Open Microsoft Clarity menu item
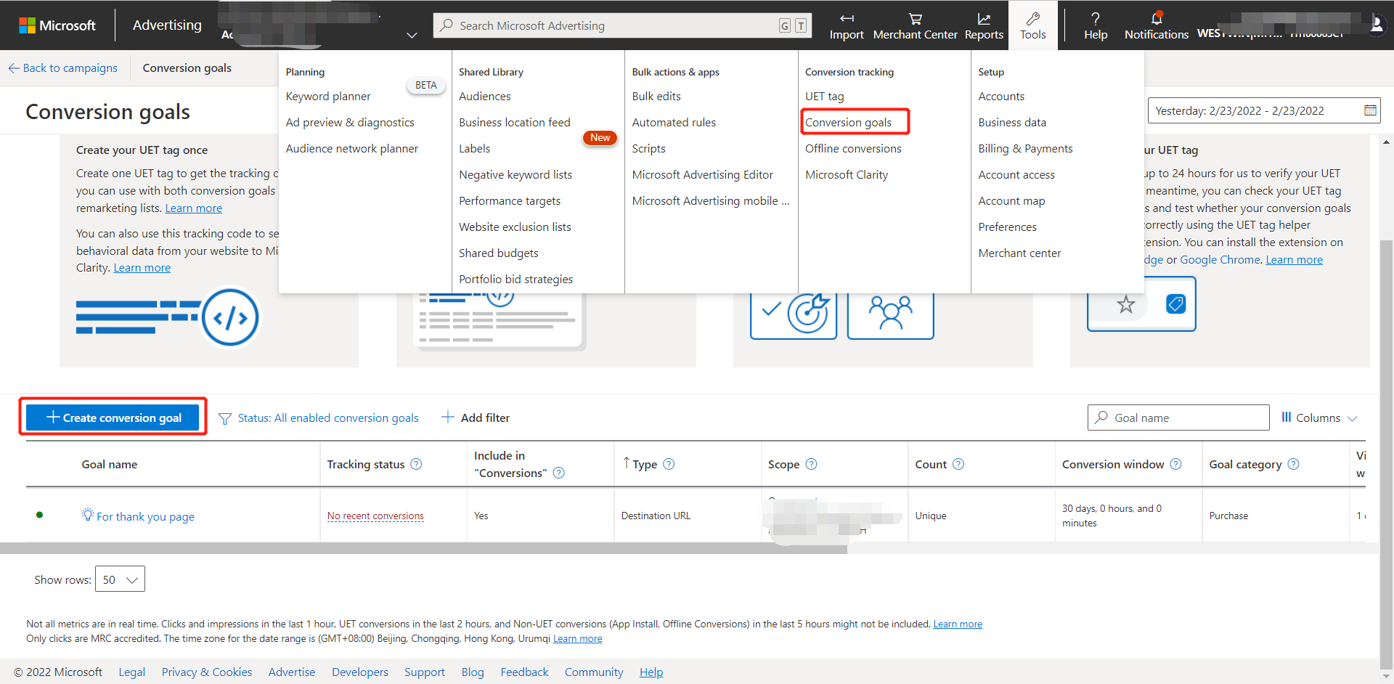Screen dimensions: 1394x684 click(x=847, y=174)
